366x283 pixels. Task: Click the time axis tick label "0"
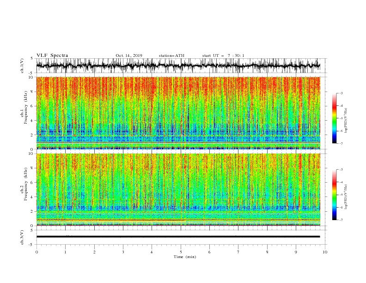click(x=37, y=252)
